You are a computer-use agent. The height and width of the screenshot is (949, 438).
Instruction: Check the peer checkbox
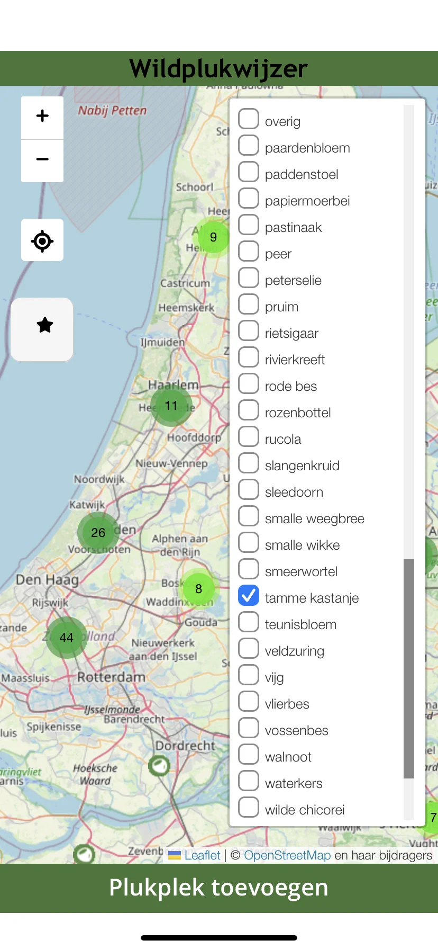point(249,252)
